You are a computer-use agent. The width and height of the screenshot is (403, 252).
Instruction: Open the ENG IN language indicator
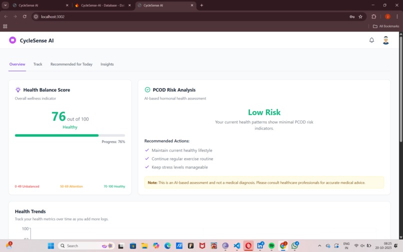[346, 246]
